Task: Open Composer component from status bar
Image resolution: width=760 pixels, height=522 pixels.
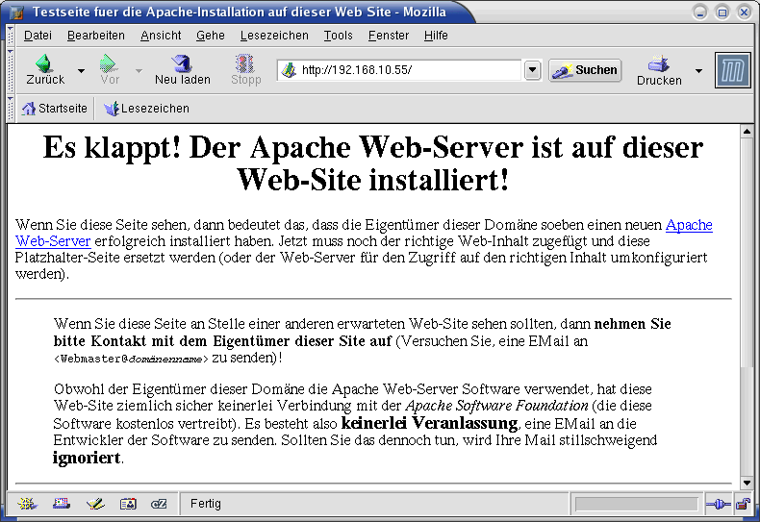Action: coord(95,504)
